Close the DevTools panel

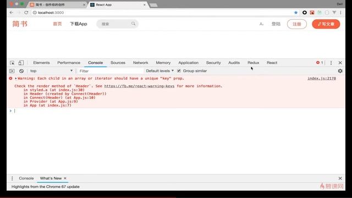click(340, 63)
